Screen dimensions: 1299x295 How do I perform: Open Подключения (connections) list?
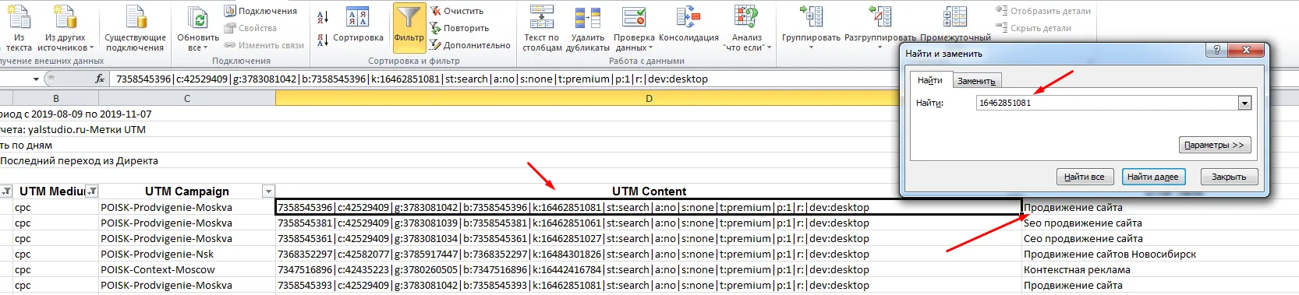(x=260, y=11)
